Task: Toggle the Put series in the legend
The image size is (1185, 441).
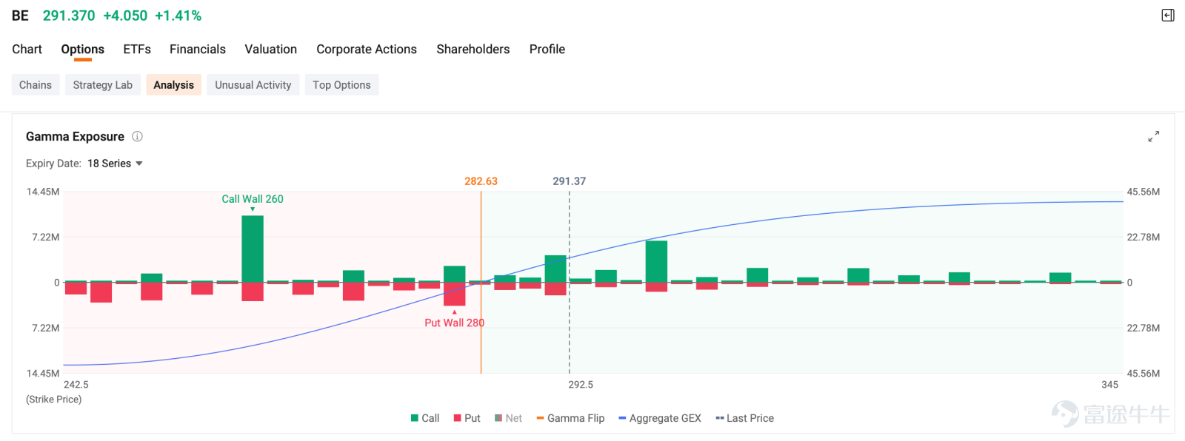Action: [467, 418]
